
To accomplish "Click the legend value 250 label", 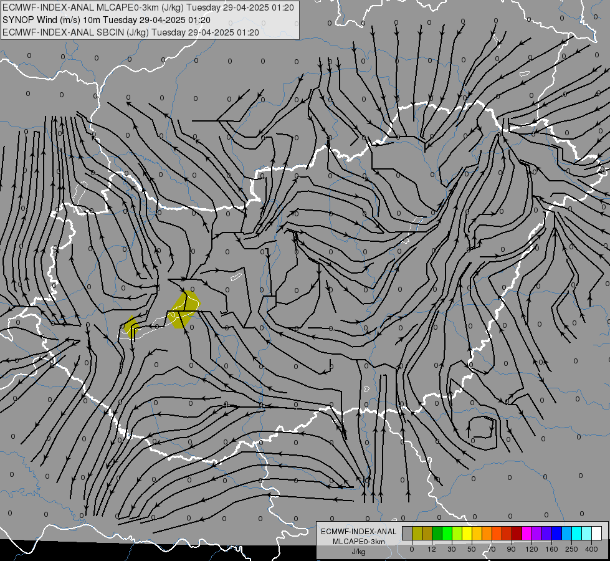I will tap(571, 549).
